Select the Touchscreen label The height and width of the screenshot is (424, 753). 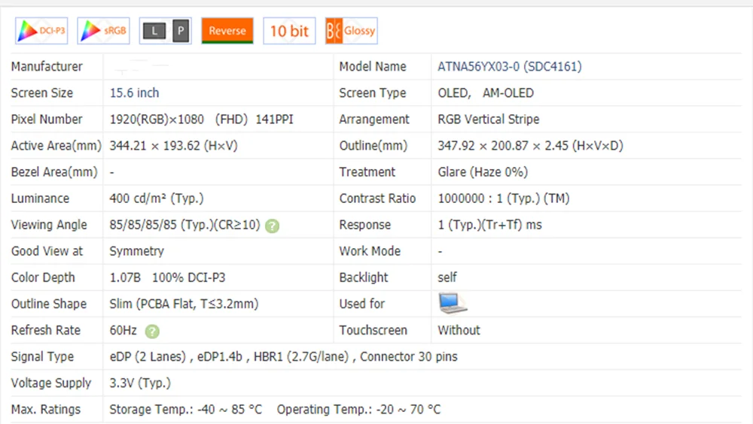pos(373,331)
